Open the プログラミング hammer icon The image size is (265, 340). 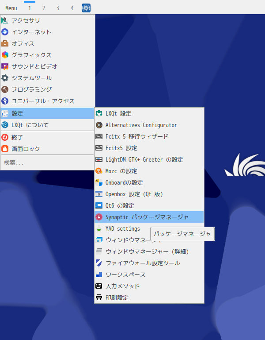(x=5, y=89)
